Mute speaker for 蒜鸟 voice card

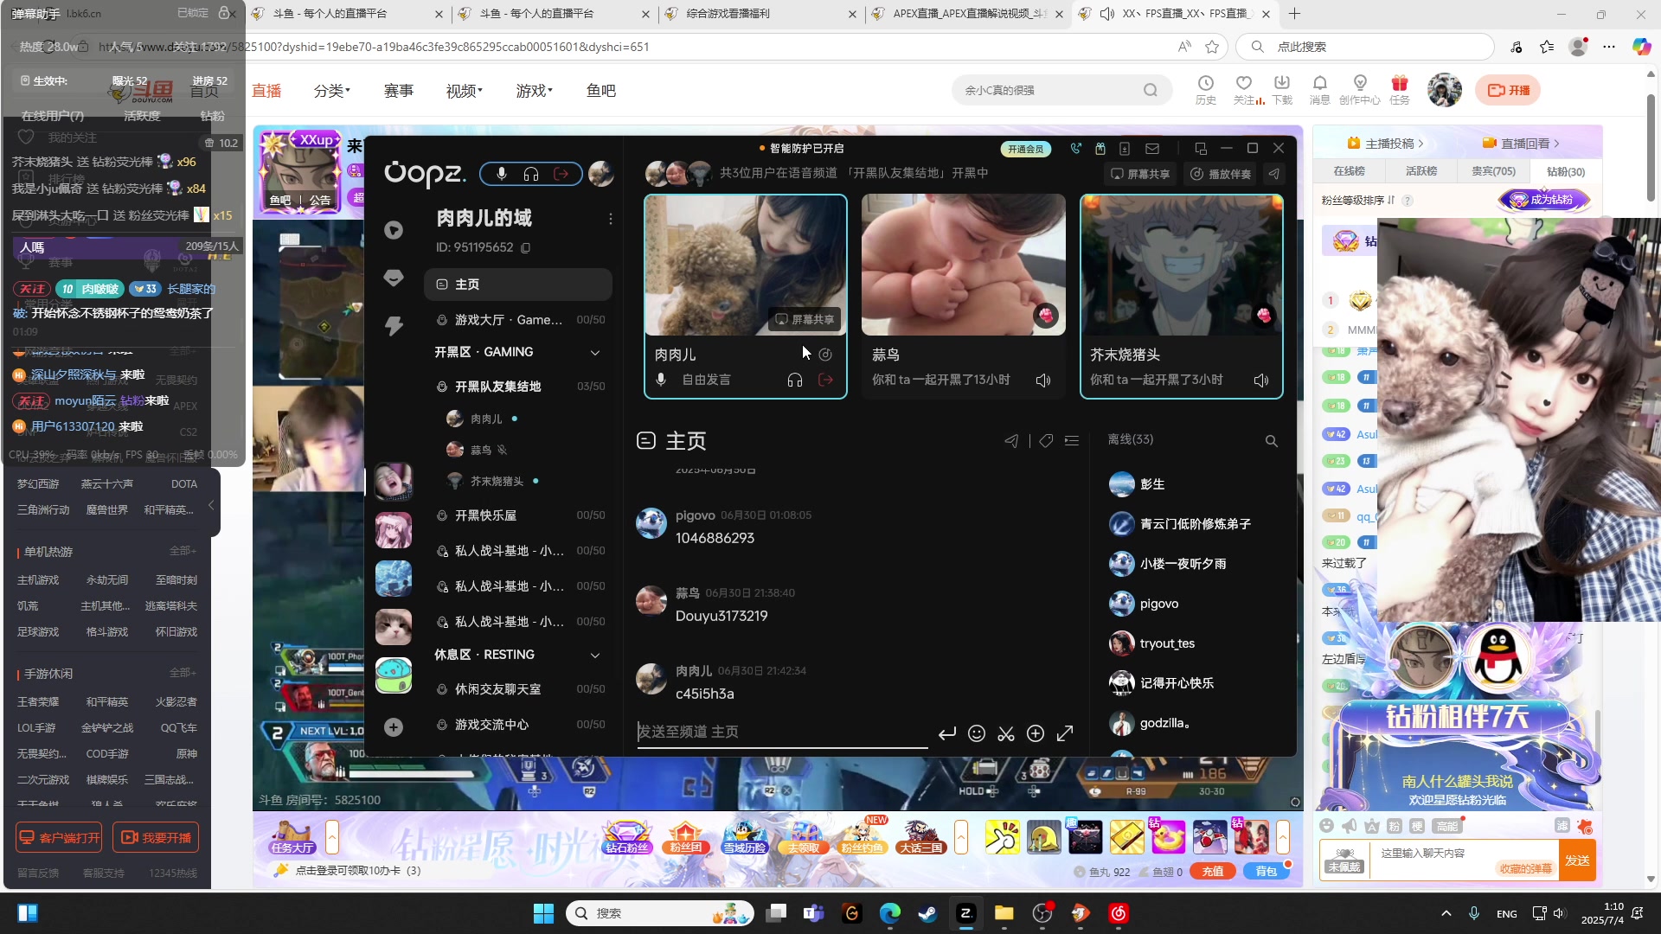point(1043,381)
